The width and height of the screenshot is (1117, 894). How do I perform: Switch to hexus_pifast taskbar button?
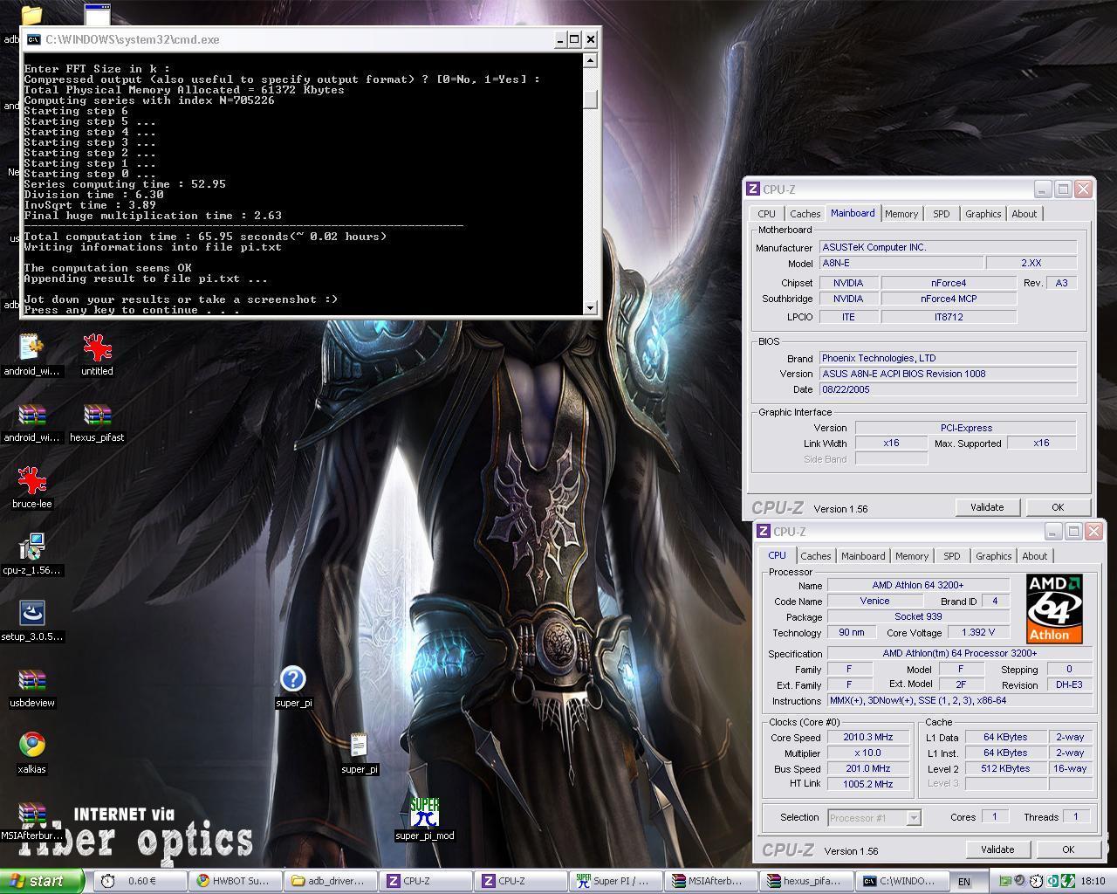(806, 881)
